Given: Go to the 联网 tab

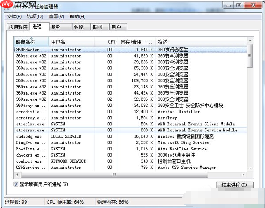Looking at the screenshot, I should (x=100, y=27).
